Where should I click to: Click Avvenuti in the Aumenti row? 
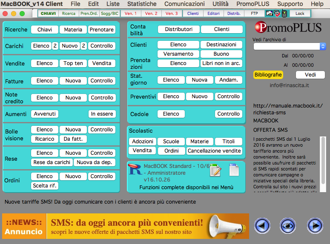(x=45, y=114)
